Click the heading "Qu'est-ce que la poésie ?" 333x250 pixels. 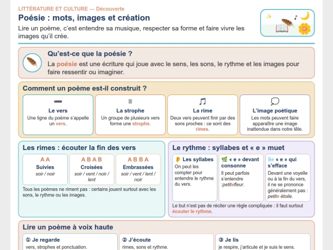[x=90, y=54]
